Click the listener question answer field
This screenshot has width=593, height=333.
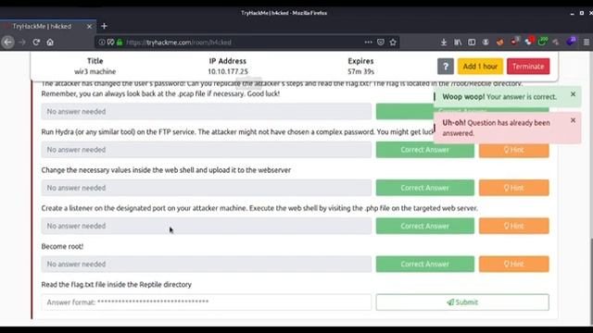pyautogui.click(x=207, y=226)
